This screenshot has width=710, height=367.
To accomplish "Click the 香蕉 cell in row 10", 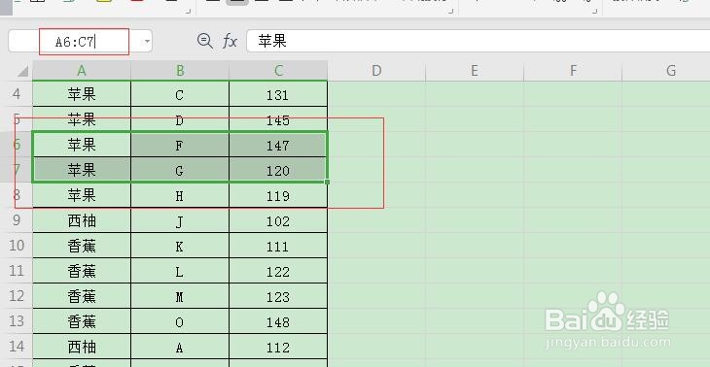I will [82, 246].
